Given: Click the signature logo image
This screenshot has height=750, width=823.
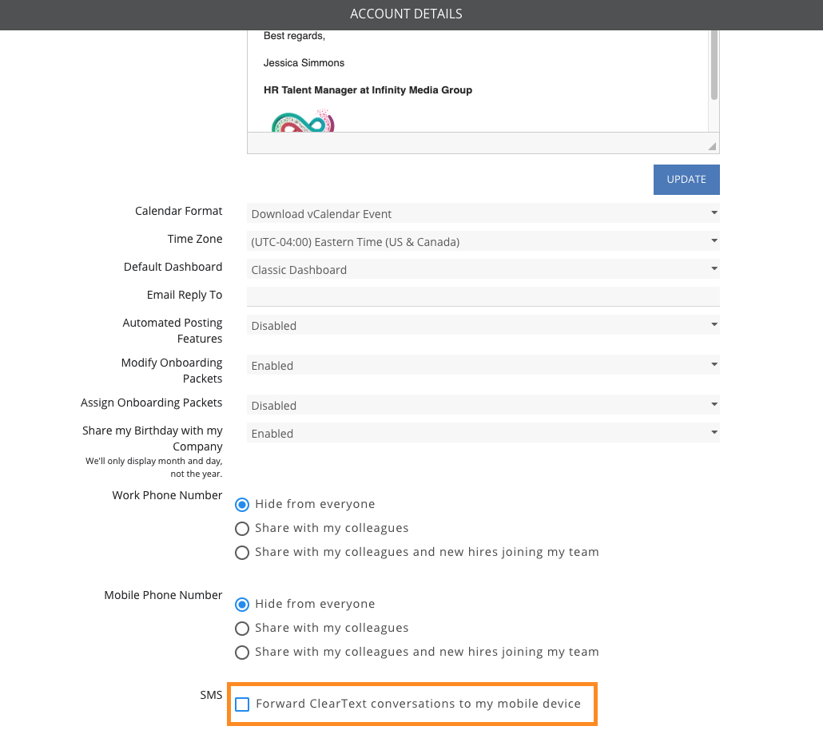Looking at the screenshot, I should click(x=303, y=121).
